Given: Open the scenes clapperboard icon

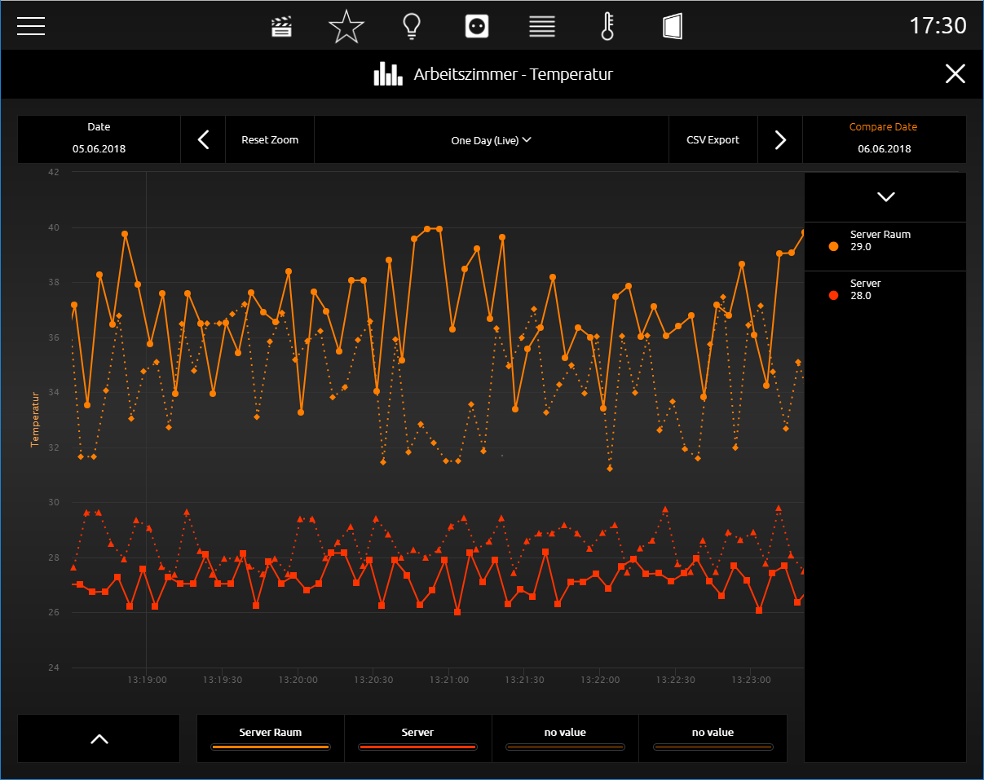Looking at the screenshot, I should (x=281, y=27).
